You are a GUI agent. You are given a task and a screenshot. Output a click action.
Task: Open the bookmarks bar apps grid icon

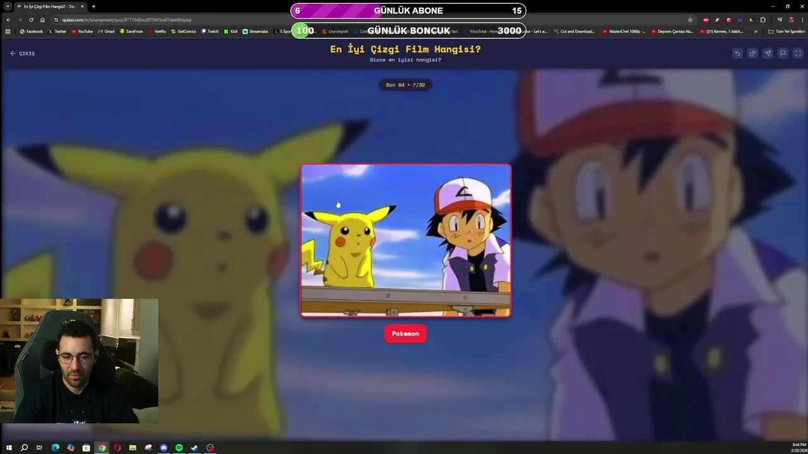(8, 31)
